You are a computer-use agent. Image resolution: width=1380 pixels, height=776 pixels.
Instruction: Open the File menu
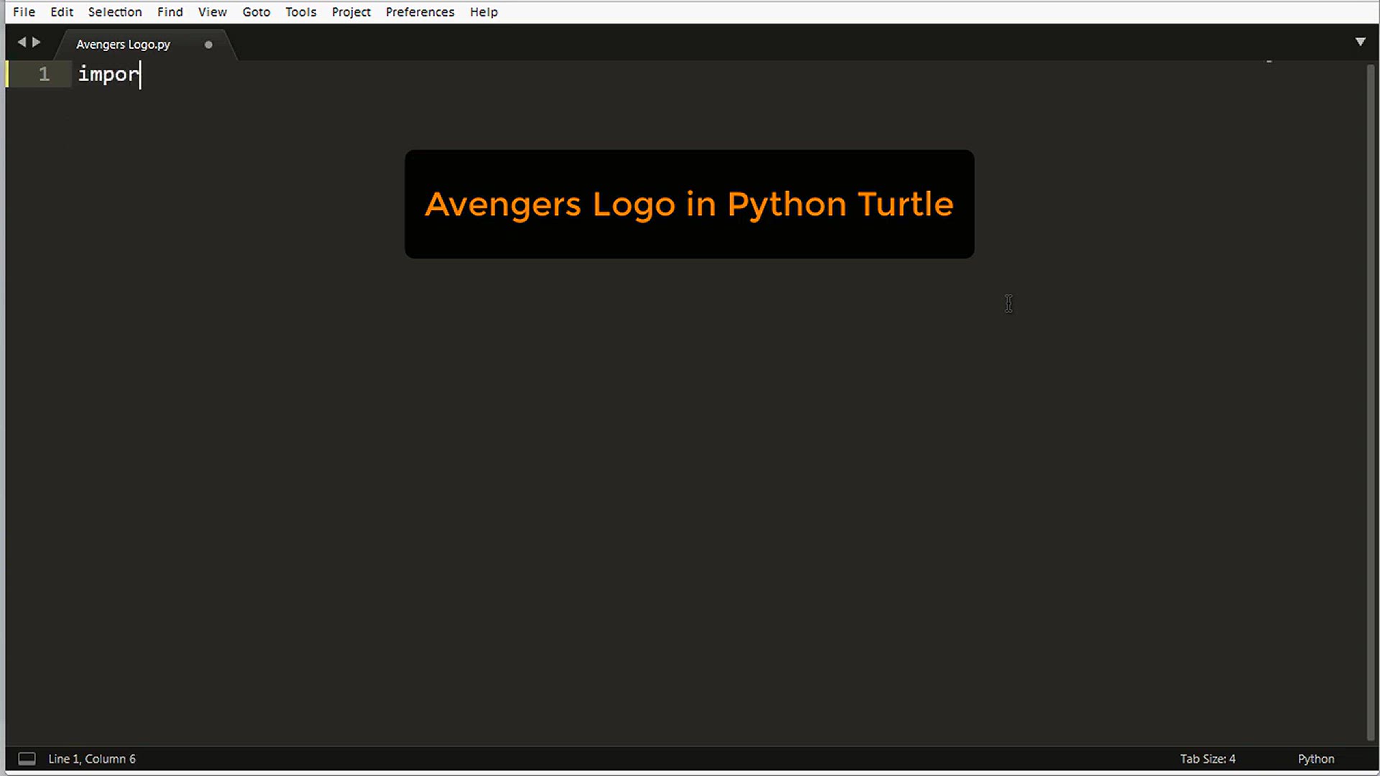24,11
